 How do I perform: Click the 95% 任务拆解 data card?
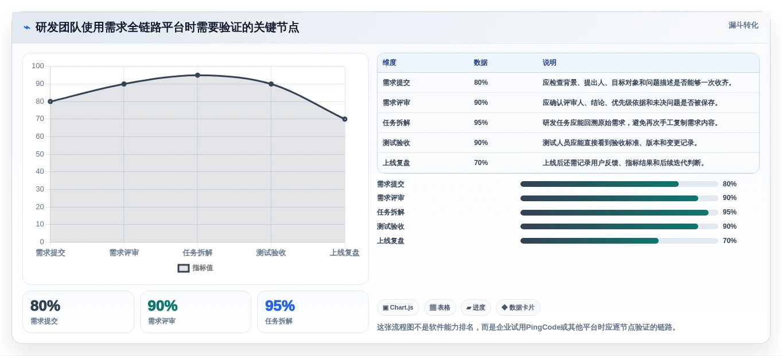click(x=313, y=312)
